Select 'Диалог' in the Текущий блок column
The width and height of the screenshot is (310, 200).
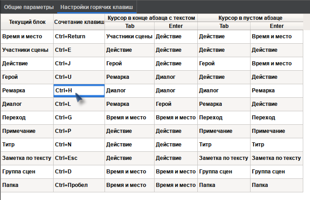click(x=27, y=104)
